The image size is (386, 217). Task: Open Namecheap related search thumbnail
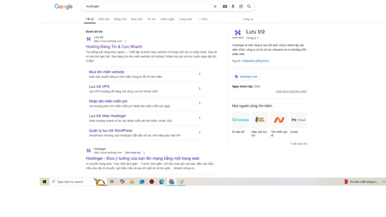pyautogui.click(x=279, y=120)
